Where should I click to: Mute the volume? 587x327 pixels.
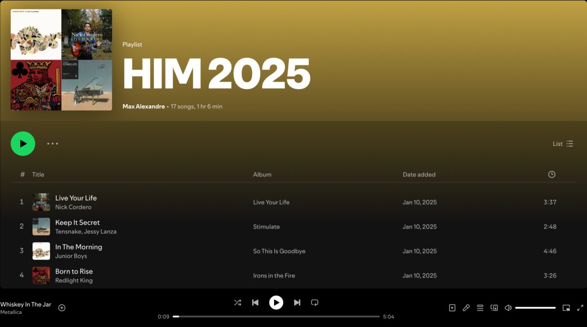508,307
